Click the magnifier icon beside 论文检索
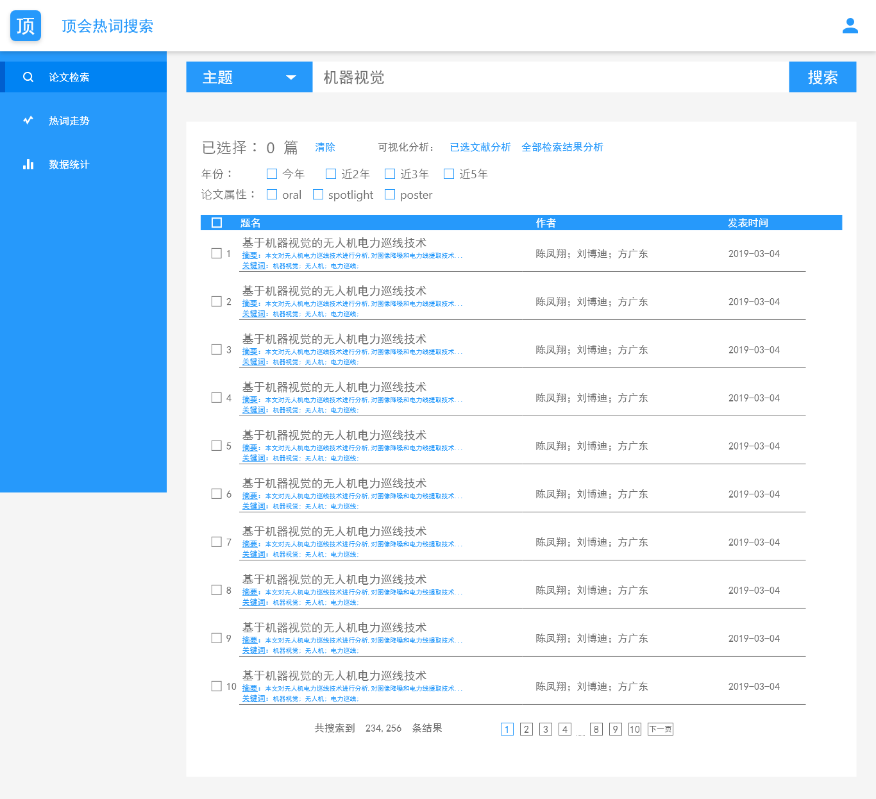The width and height of the screenshot is (876, 799). (x=28, y=77)
